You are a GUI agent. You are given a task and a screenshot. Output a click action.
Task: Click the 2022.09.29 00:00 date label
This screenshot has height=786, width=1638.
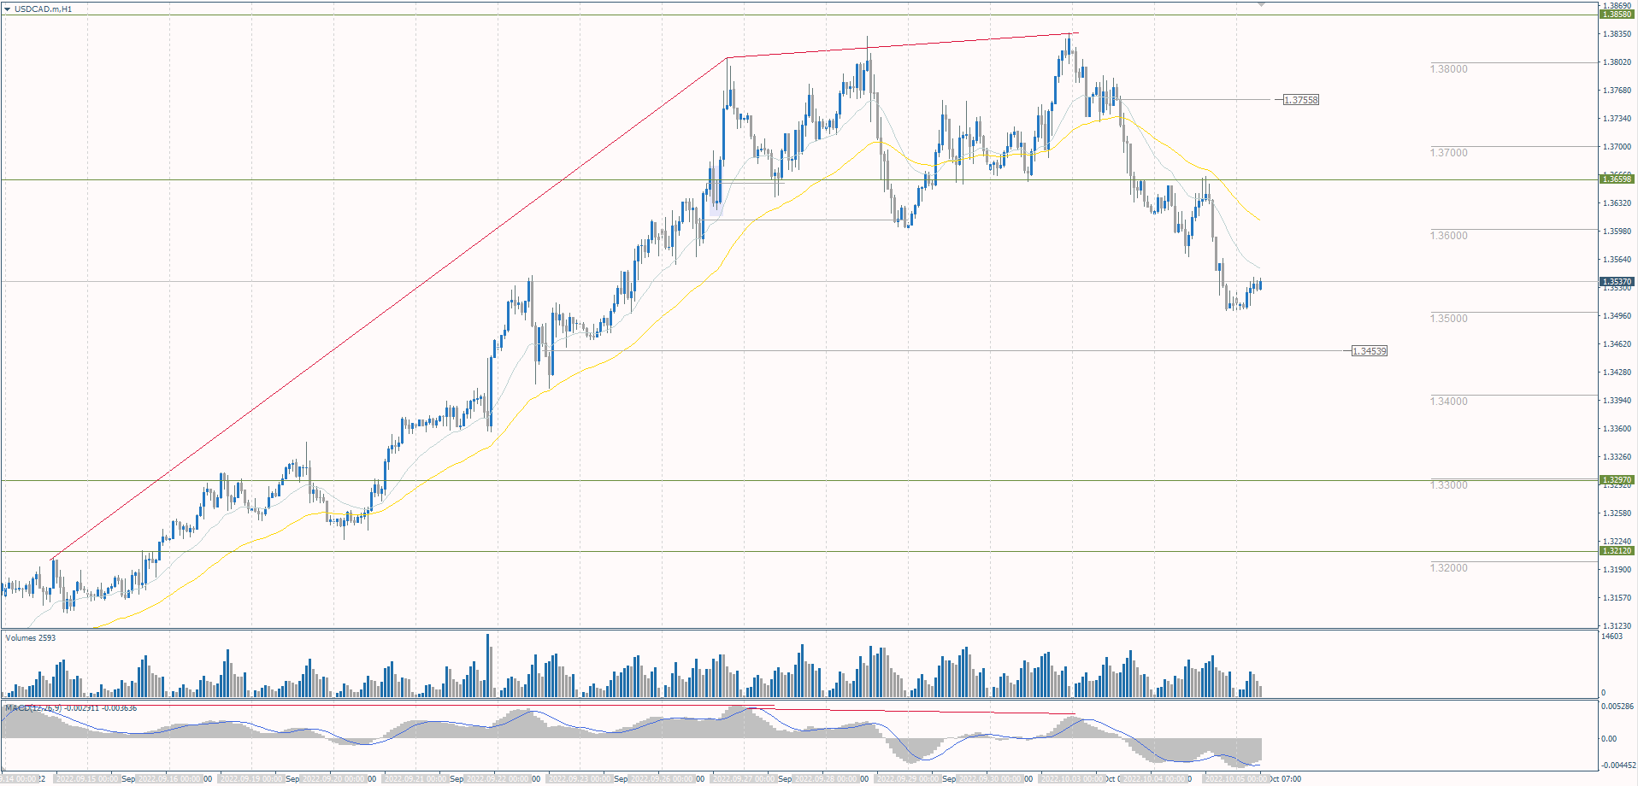[x=908, y=779]
